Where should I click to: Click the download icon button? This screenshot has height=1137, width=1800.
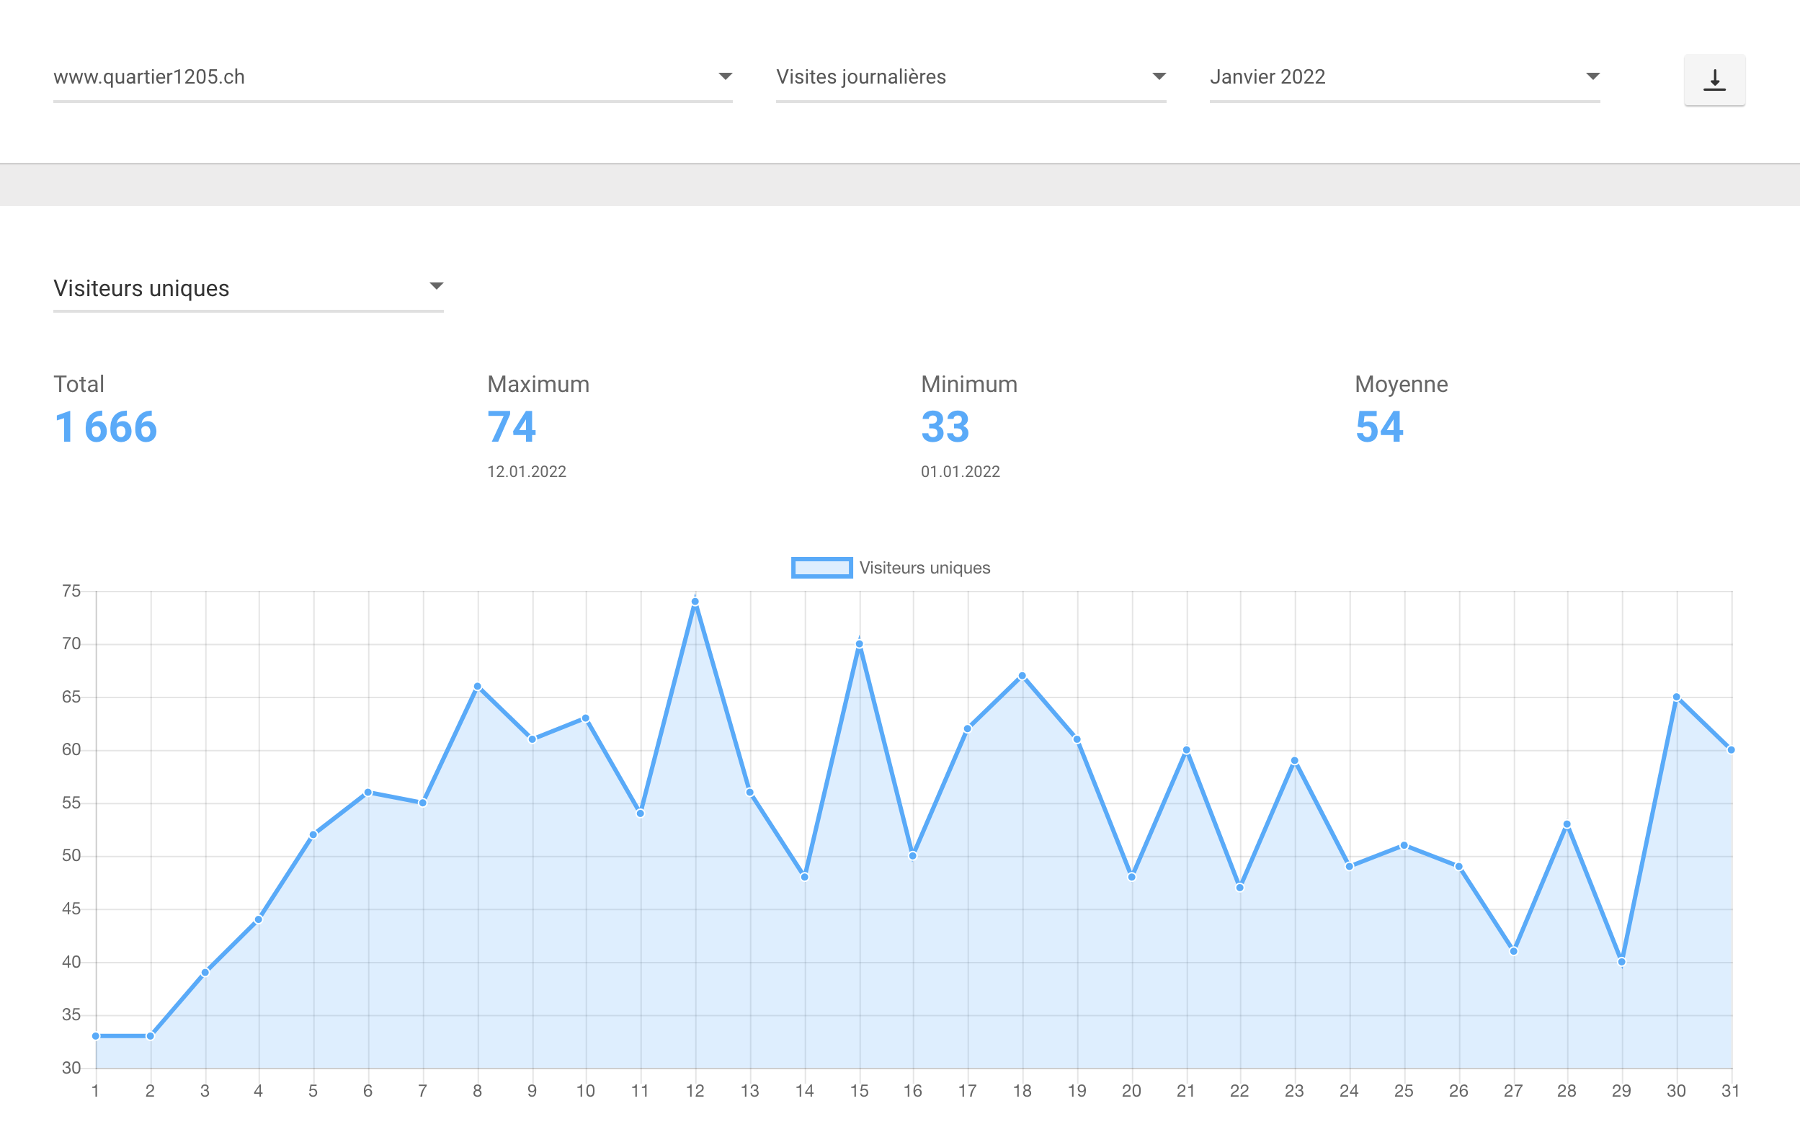tap(1714, 80)
